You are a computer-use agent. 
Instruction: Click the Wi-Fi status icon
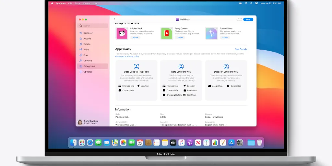(x=246, y=3)
